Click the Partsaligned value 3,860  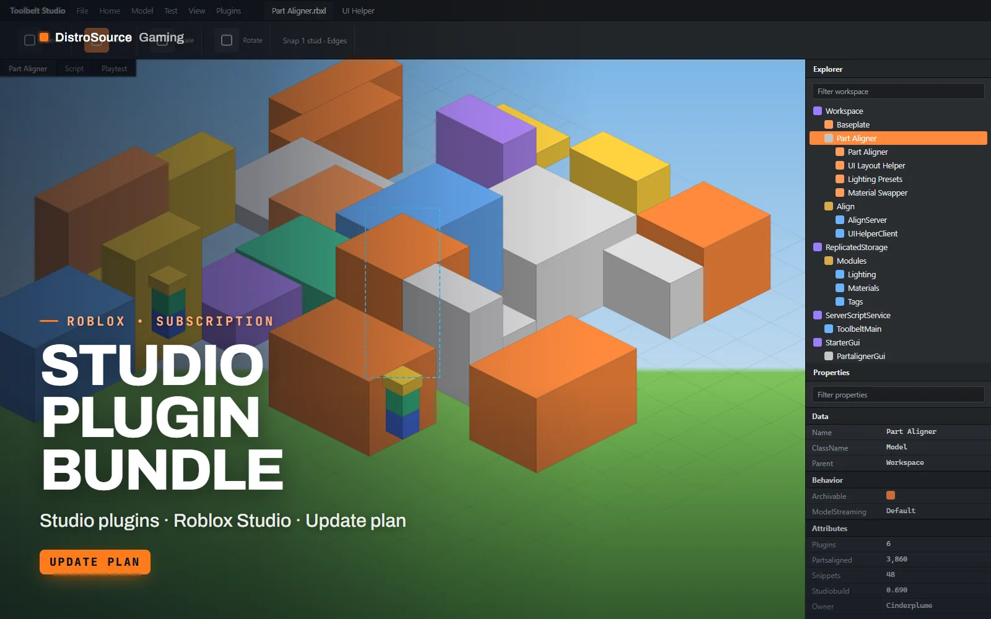tap(896, 559)
